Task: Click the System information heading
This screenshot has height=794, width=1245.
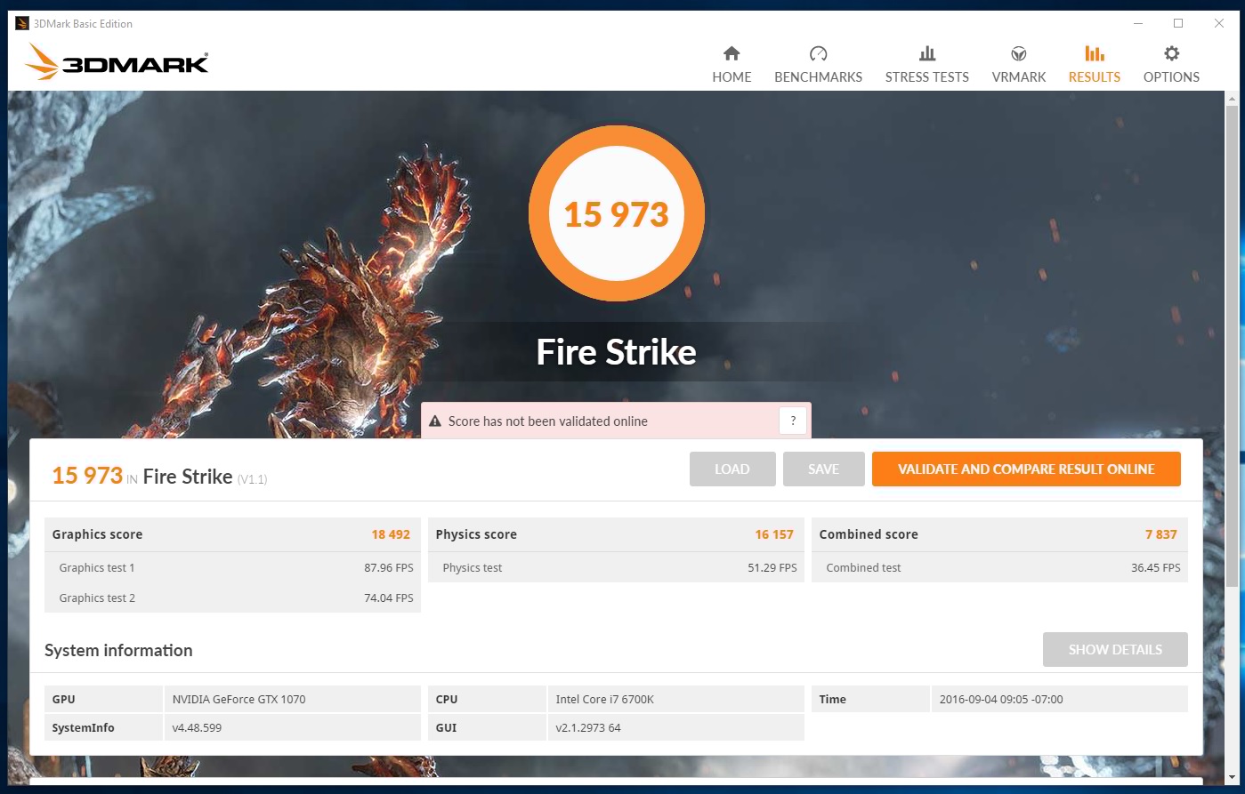Action: (x=118, y=651)
